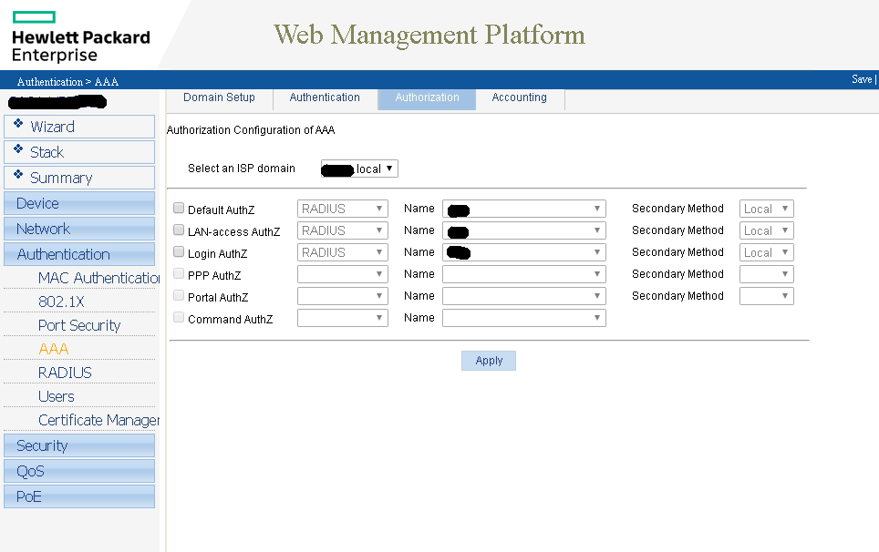Open the RADIUS sidebar page
The image size is (879, 552).
pyautogui.click(x=65, y=373)
